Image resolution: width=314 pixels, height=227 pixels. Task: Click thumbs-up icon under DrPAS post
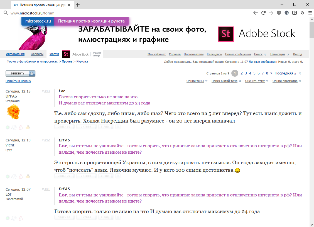coord(28,127)
